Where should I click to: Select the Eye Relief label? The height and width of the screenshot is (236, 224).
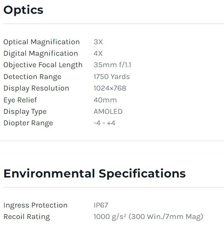point(20,100)
